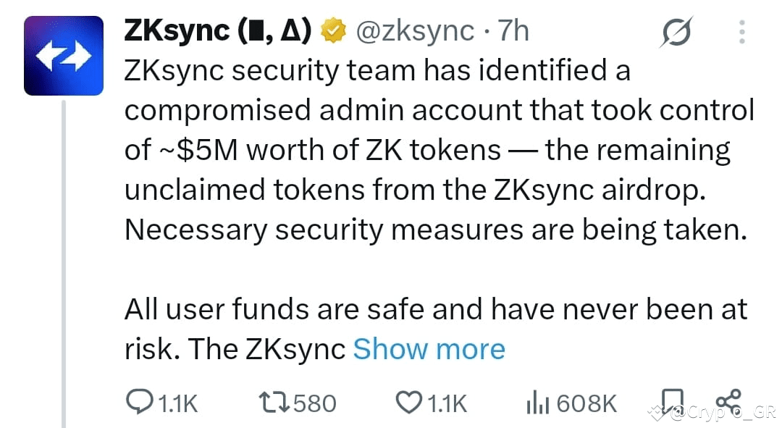Bookmark the tweet using the bookmark icon

click(x=673, y=400)
